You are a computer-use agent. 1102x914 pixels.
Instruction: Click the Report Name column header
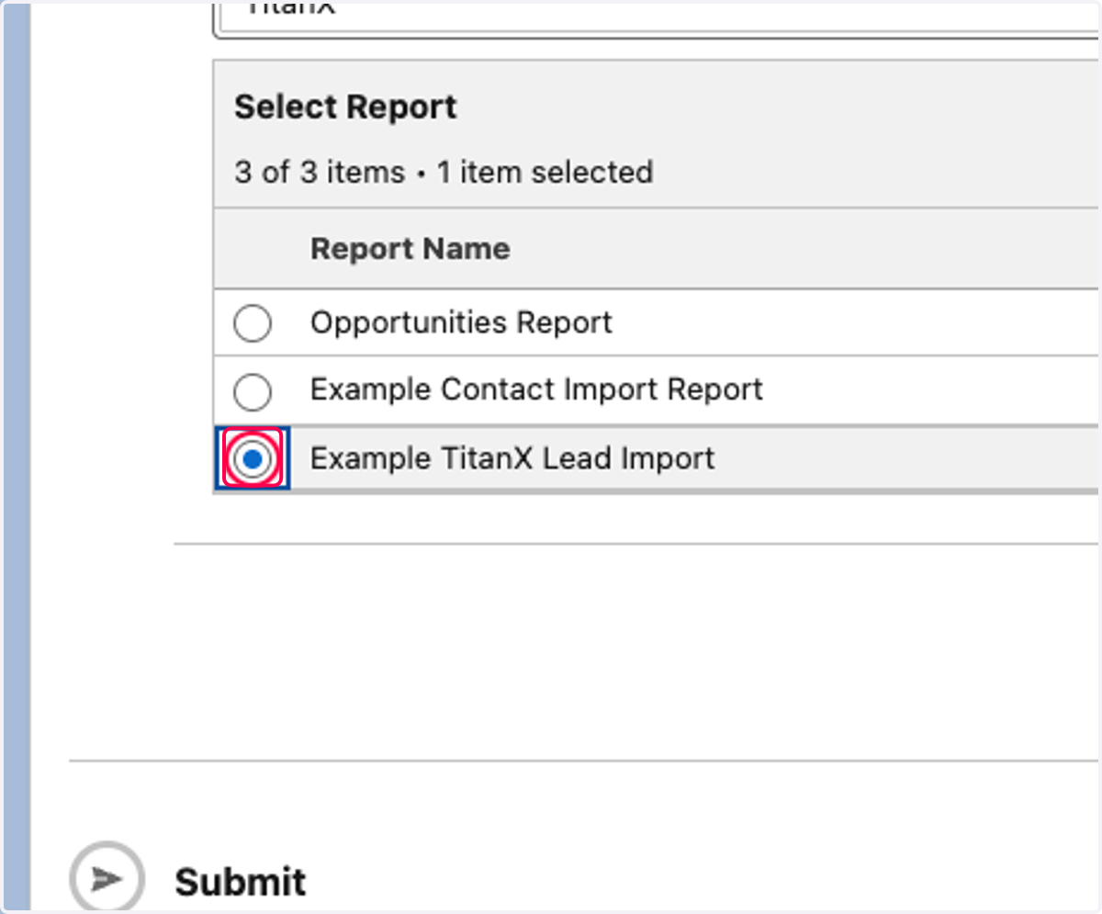[410, 248]
